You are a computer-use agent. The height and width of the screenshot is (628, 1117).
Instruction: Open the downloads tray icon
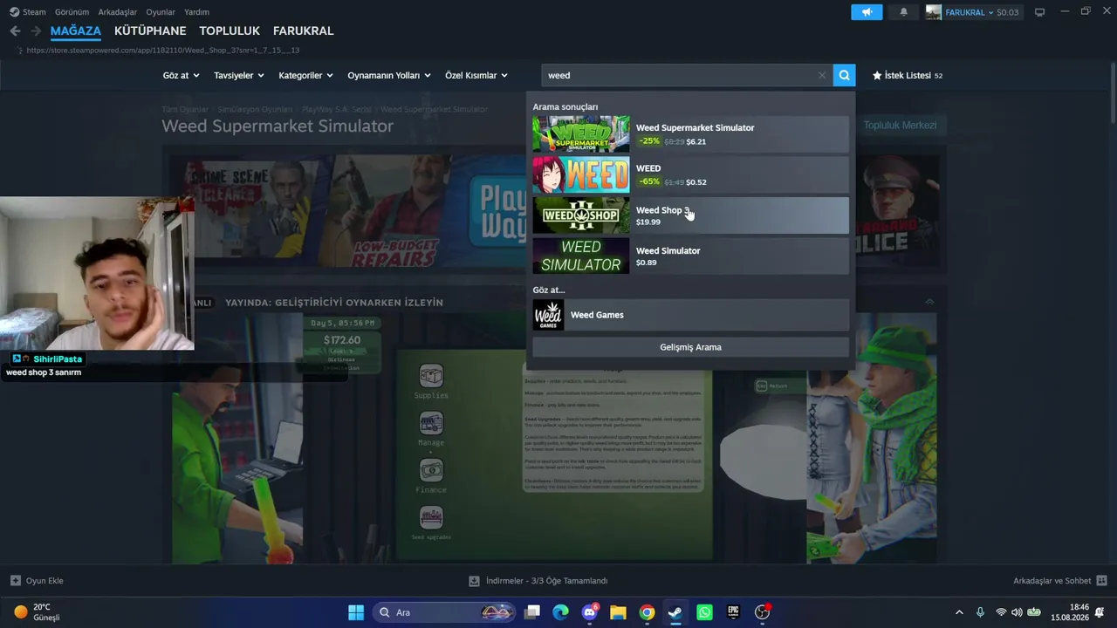[474, 581]
